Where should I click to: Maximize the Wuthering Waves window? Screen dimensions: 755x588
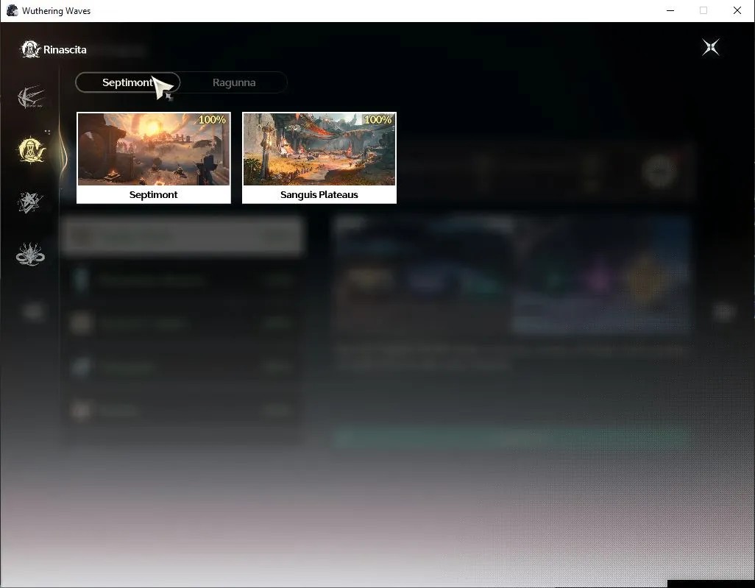703,10
